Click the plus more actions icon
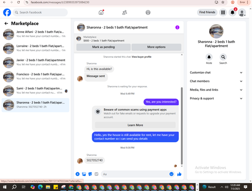 coord(78,174)
